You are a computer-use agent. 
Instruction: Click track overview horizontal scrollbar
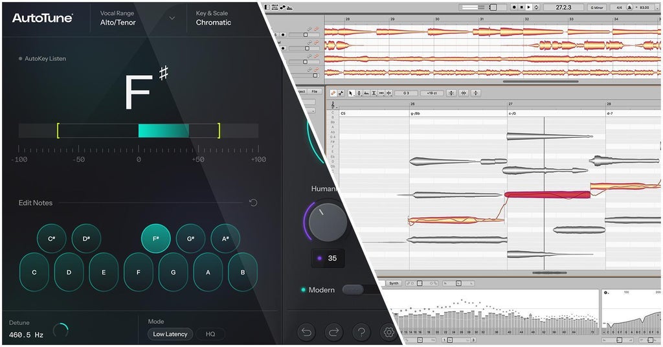point(541,82)
